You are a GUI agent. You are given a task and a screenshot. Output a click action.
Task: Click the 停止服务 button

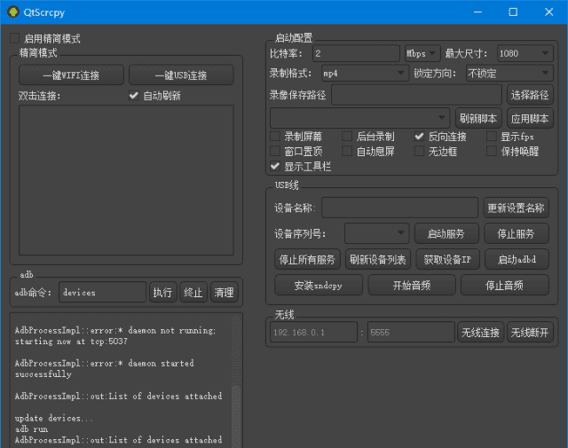[517, 233]
